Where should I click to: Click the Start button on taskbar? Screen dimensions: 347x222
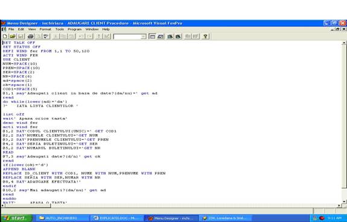tap(16, 218)
